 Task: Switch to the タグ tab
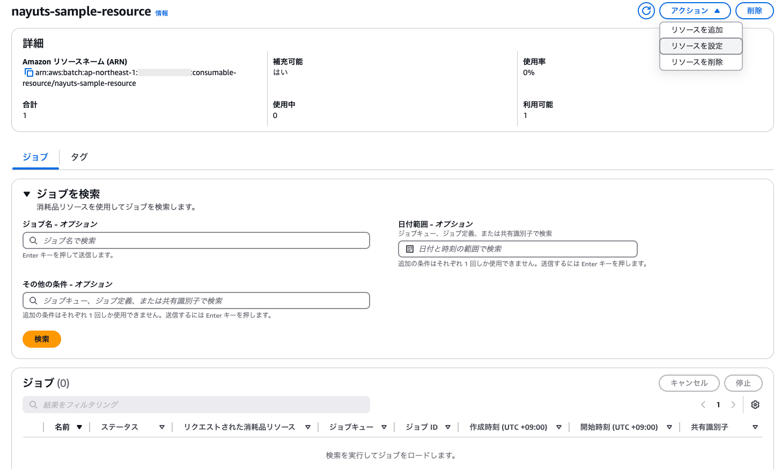[x=79, y=157]
